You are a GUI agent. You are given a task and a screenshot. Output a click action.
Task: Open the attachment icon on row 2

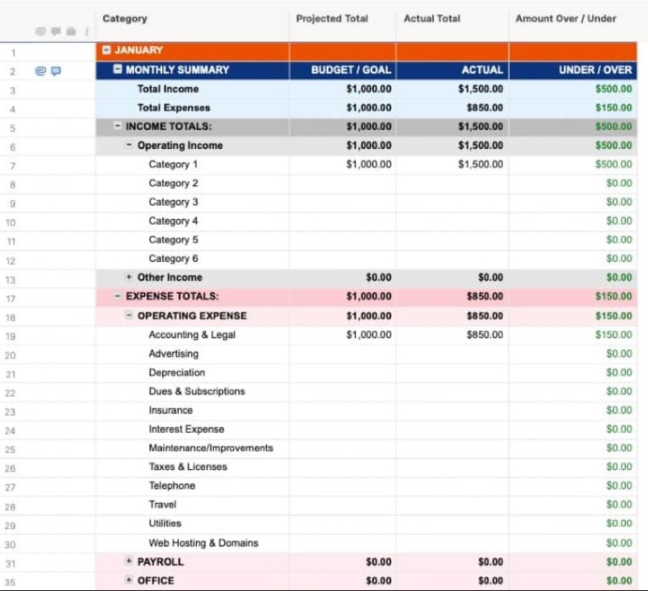tap(40, 71)
